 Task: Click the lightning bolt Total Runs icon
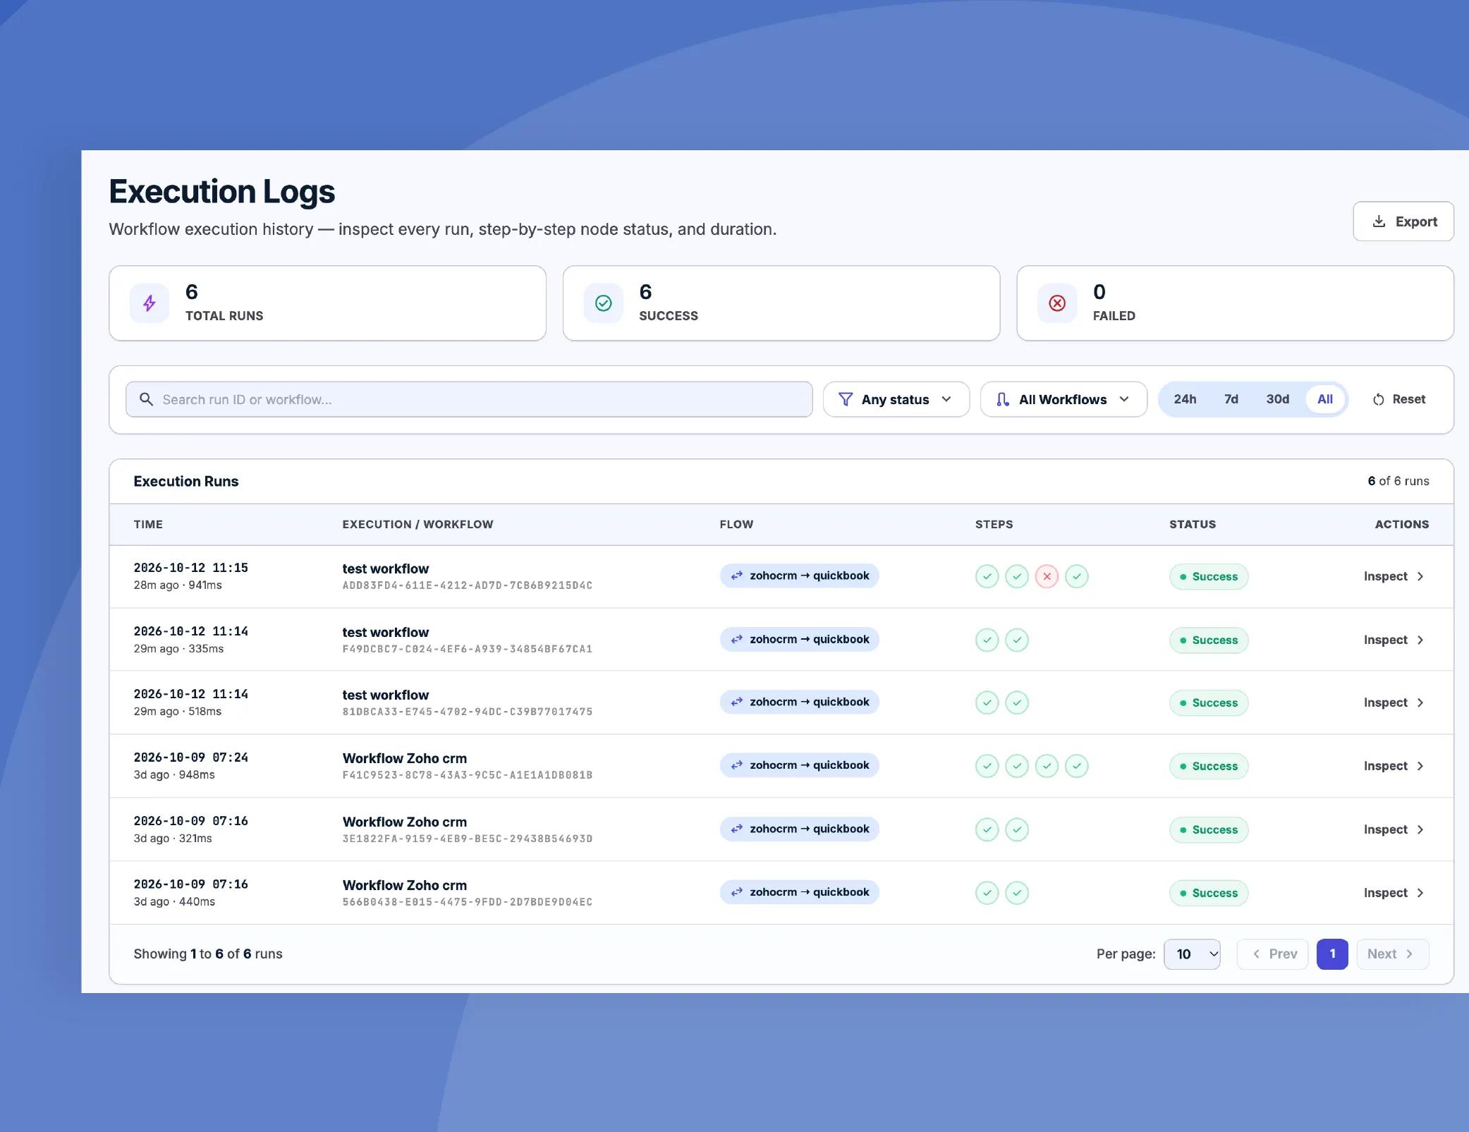[x=150, y=303]
